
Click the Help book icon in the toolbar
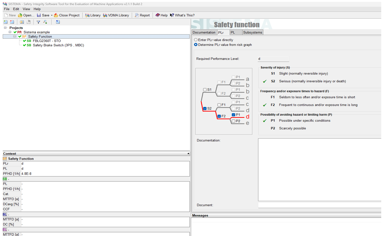pyautogui.click(x=158, y=15)
